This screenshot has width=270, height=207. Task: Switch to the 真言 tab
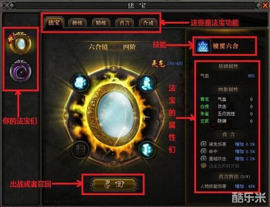point(124,23)
